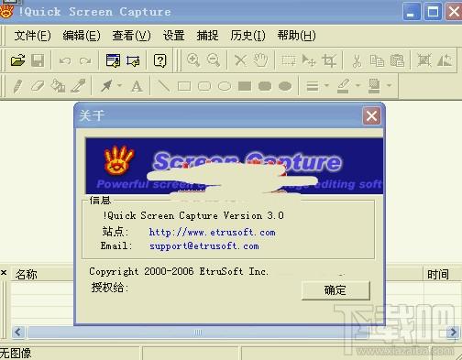
Task: Select the hand pan tool
Action: click(x=260, y=60)
